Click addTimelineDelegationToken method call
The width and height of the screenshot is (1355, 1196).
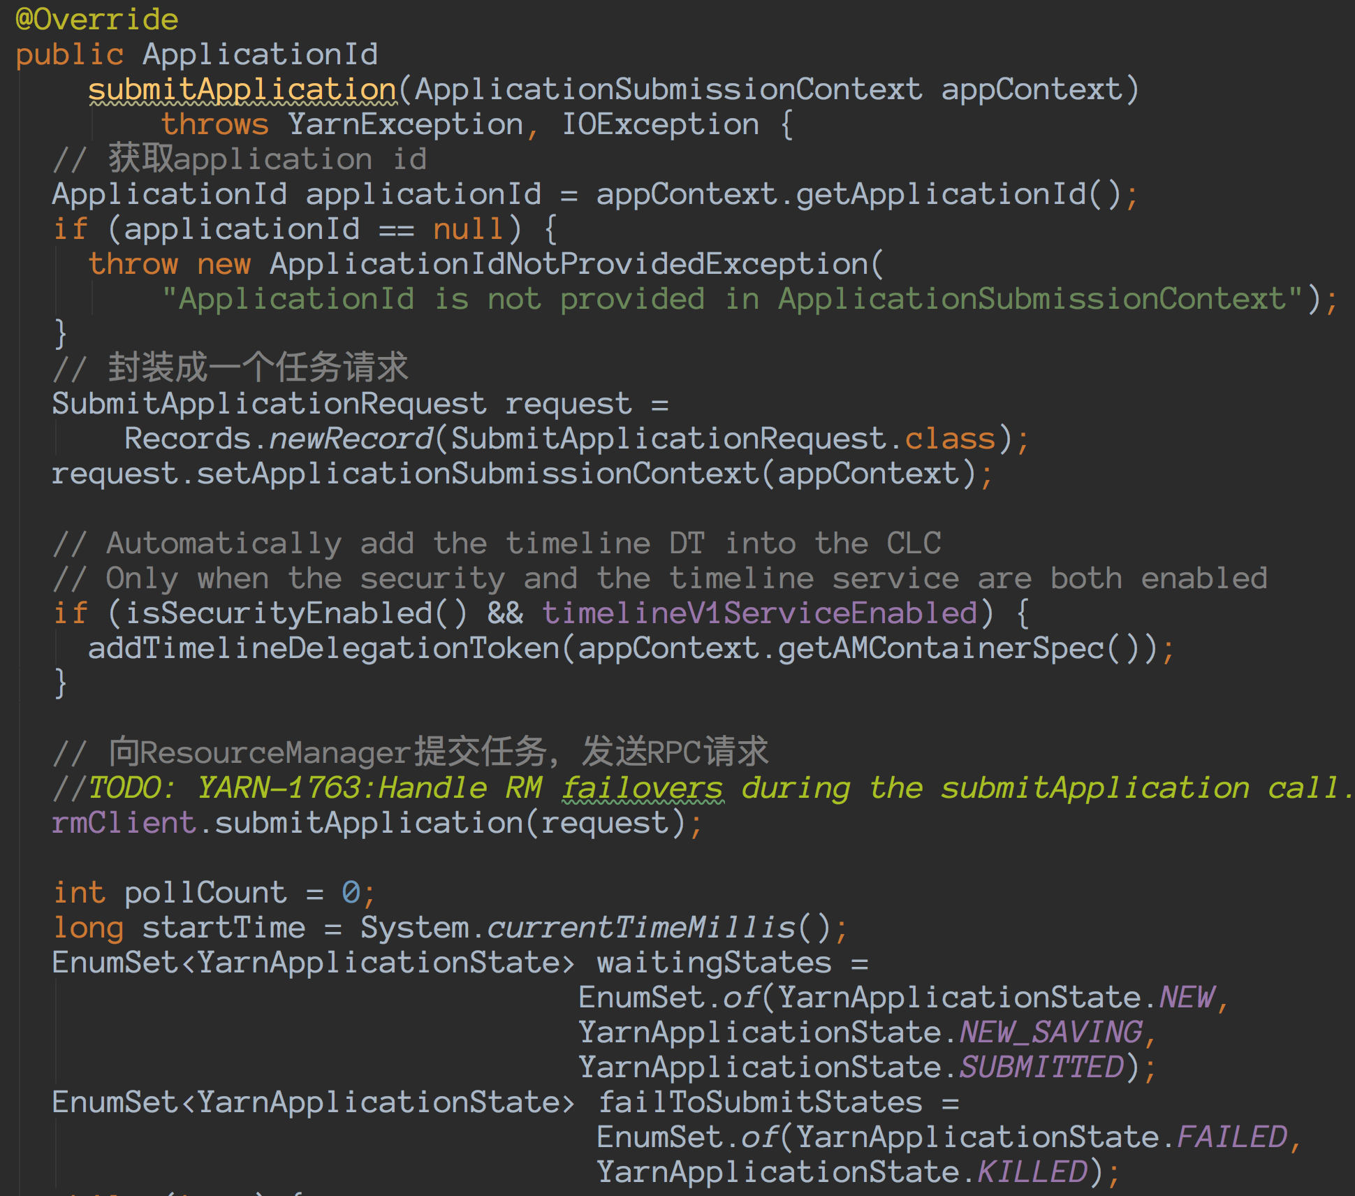(323, 648)
